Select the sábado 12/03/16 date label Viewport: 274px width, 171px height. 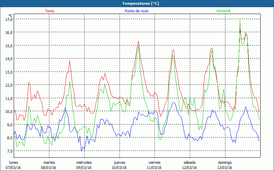(189, 165)
